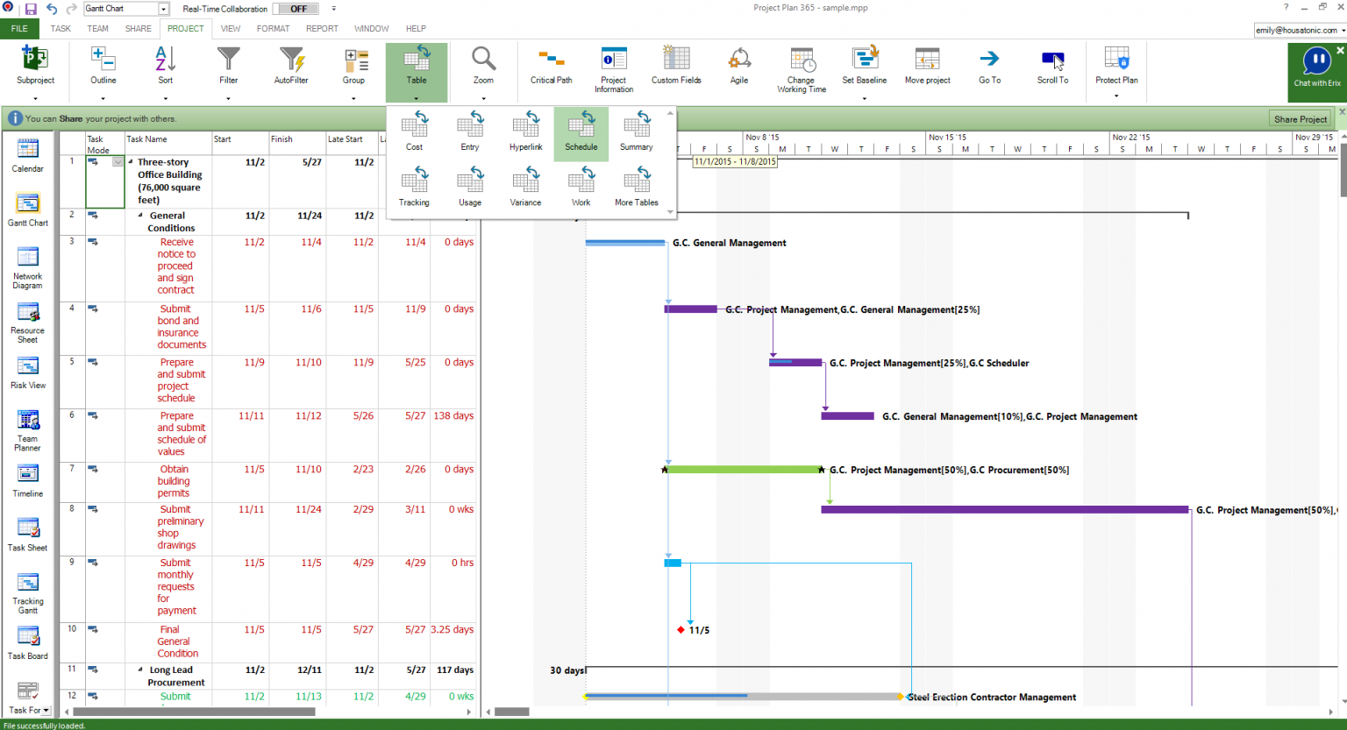
Task: Turn on Real-Time Collaboration
Action: pyautogui.click(x=296, y=8)
